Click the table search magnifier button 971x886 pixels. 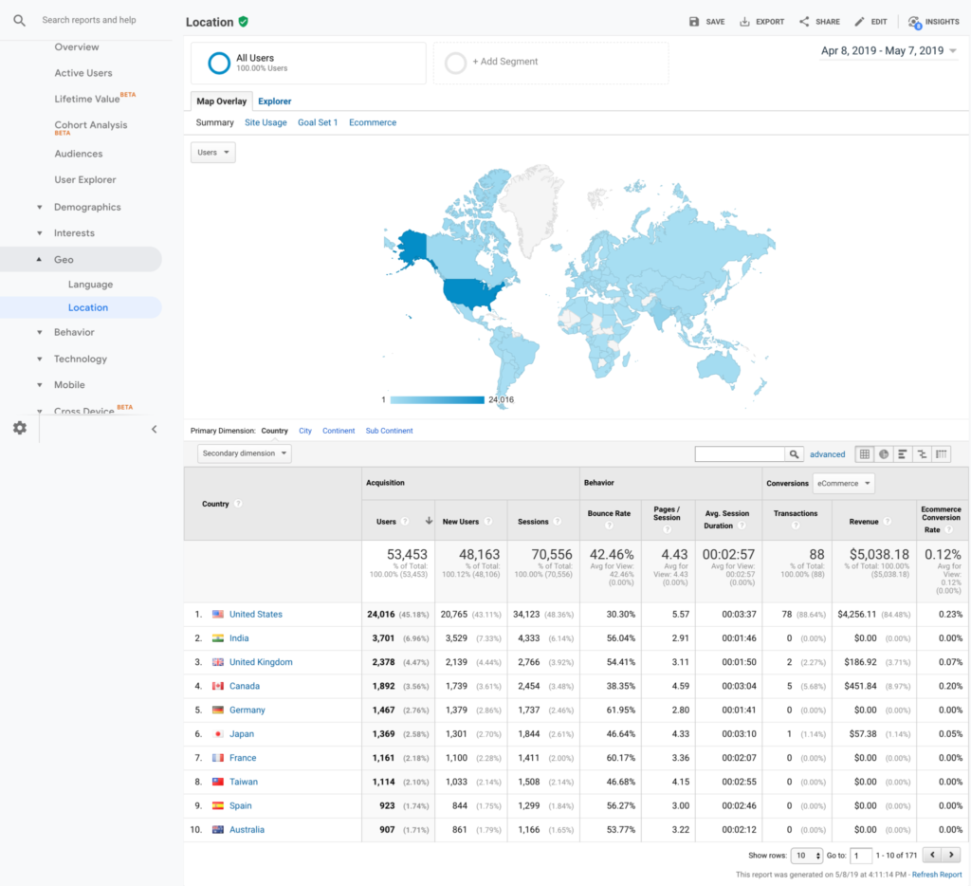(x=794, y=454)
